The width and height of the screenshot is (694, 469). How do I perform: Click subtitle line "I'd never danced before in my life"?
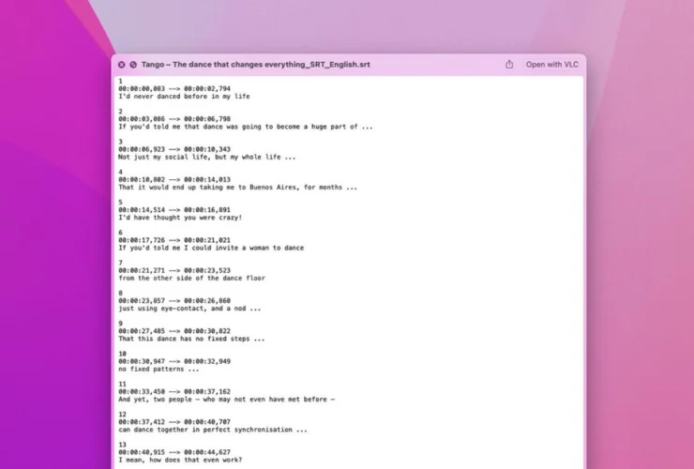pos(184,96)
